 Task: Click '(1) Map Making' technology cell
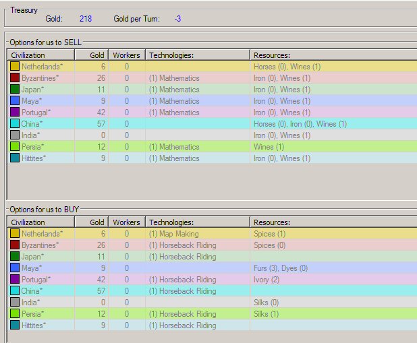pyautogui.click(x=173, y=234)
